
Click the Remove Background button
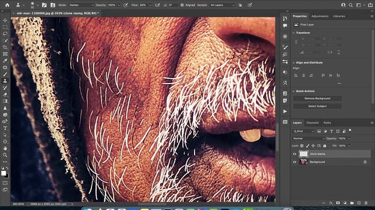click(x=318, y=99)
